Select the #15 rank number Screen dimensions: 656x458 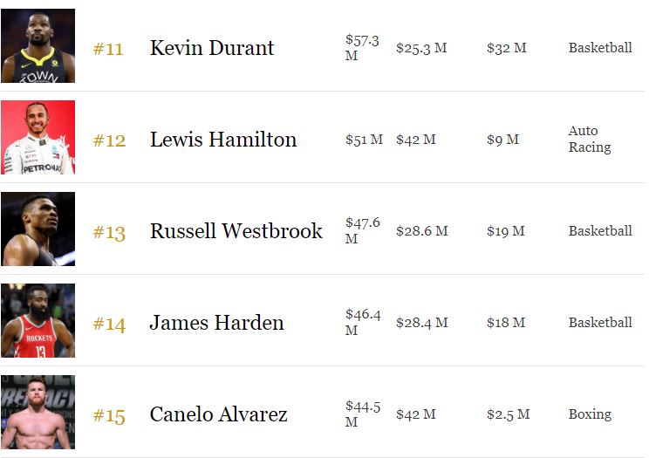[109, 415]
